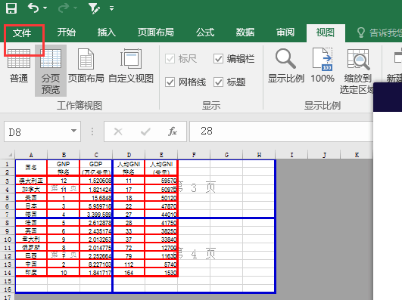Expand the Name Box dropdown arrow
This screenshot has width=402, height=300.
[74, 131]
